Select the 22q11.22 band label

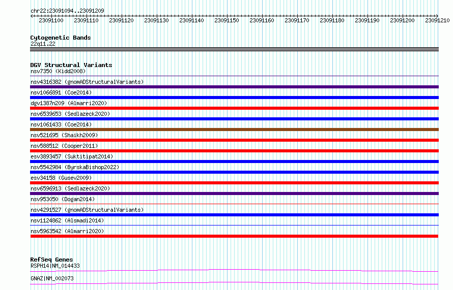[x=43, y=44]
